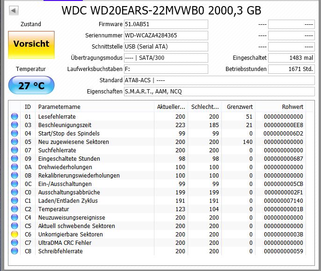
Task: Click the 27 °C temperature indicator
Action: 31,85
